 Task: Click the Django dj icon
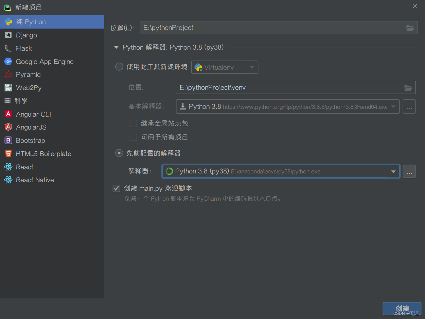coord(8,35)
